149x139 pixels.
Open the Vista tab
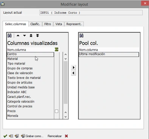[x=59, y=24]
